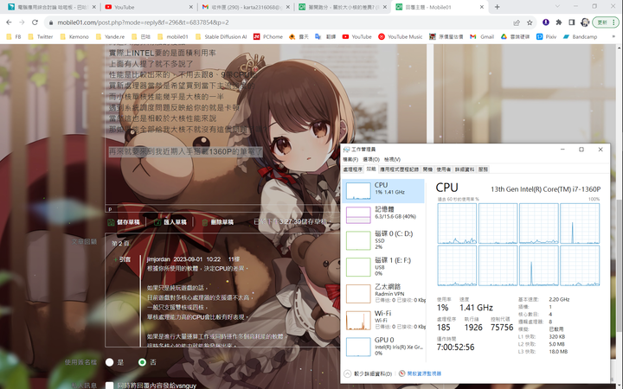The image size is (623, 389).
Task: Switch to the 電腦應用綜合討論 browser tab
Action: coord(50,7)
